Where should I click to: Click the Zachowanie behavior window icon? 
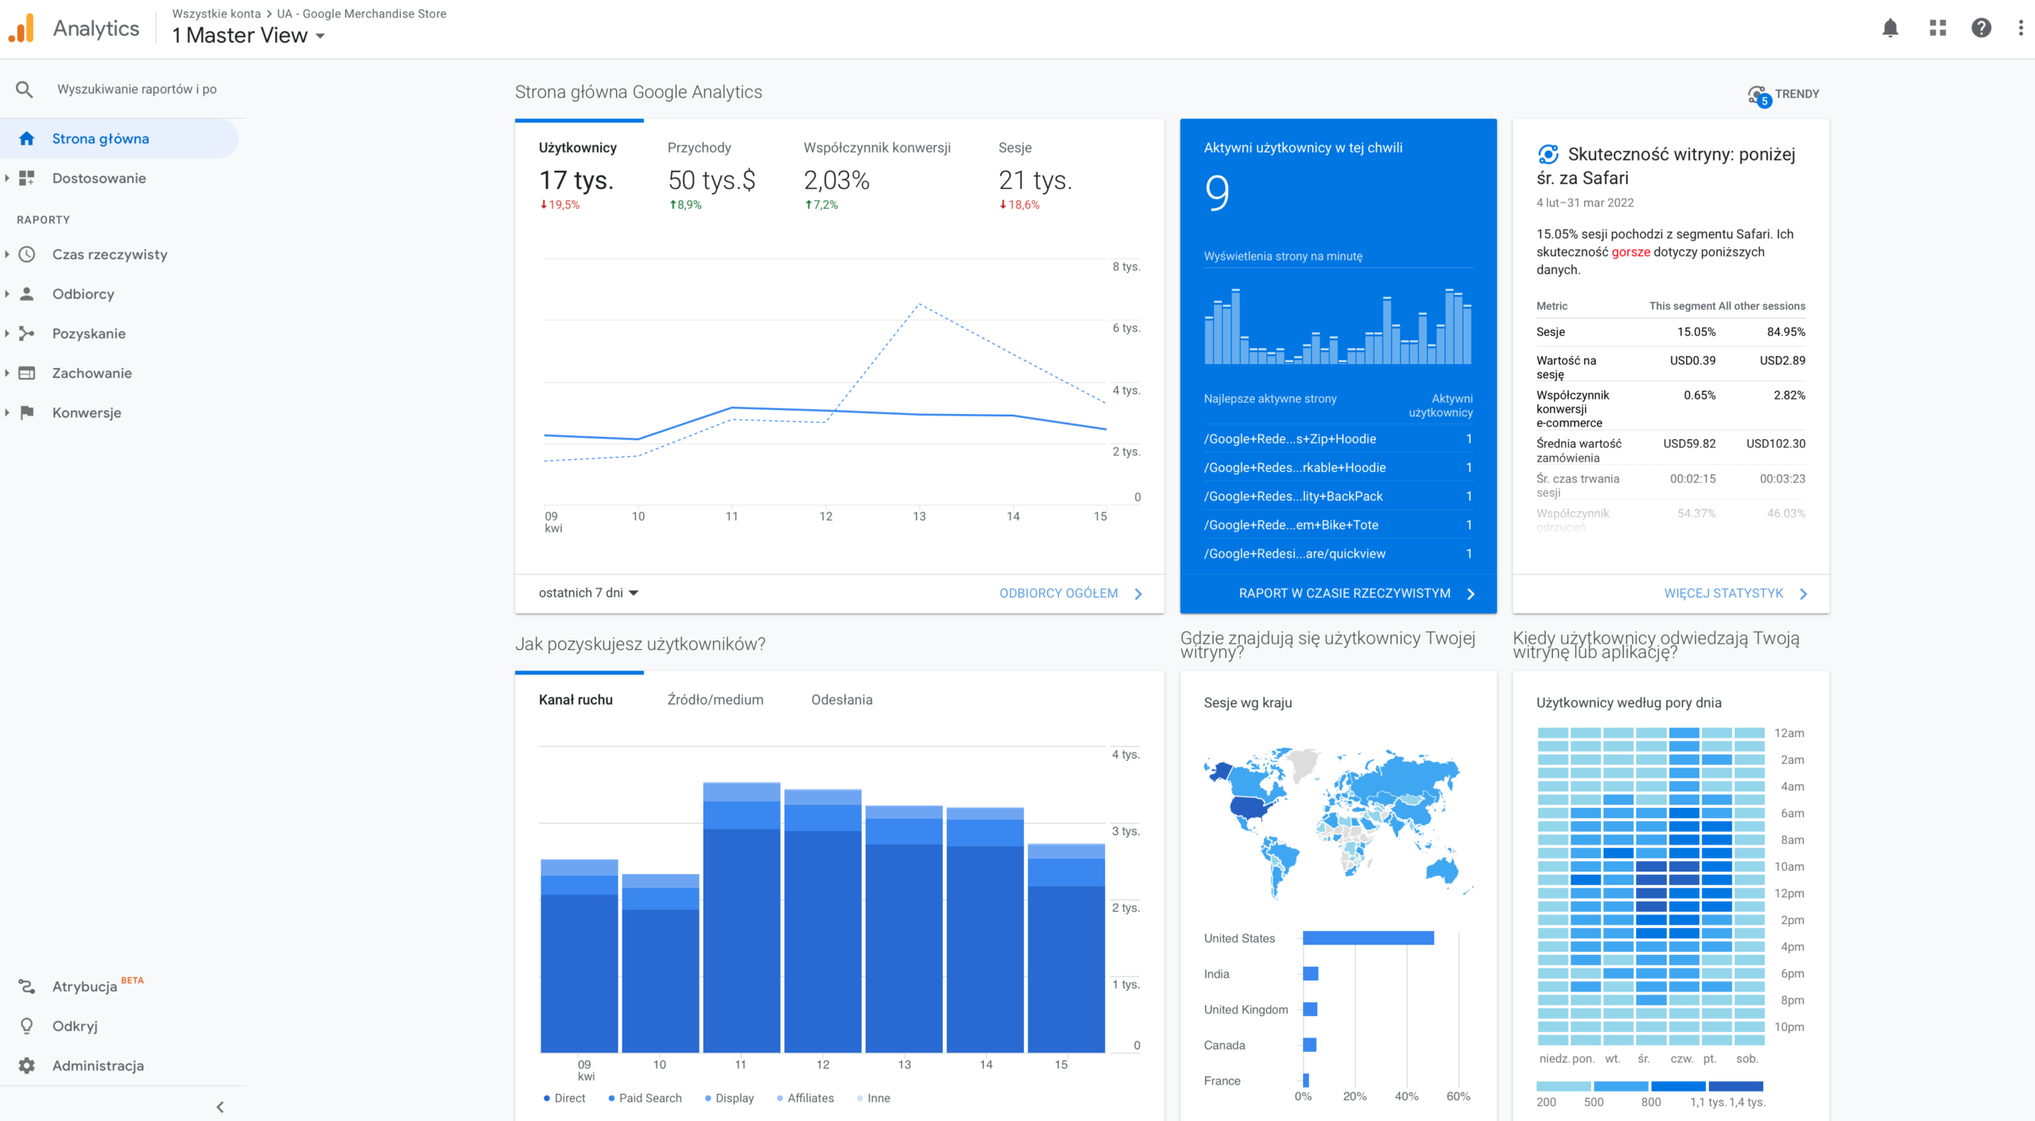tap(27, 373)
